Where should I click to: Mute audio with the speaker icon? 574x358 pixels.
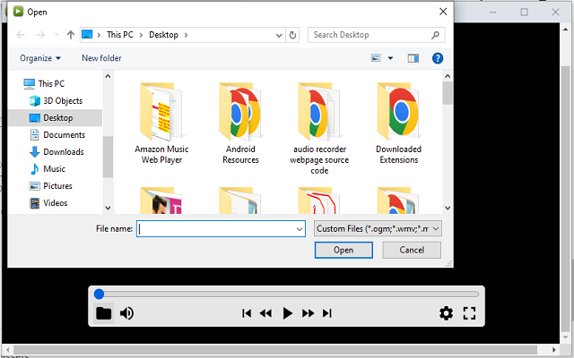[126, 313]
